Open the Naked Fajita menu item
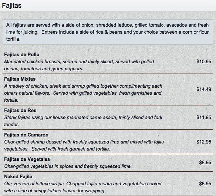Viewport: 216px width, 196px height. coord(18,176)
